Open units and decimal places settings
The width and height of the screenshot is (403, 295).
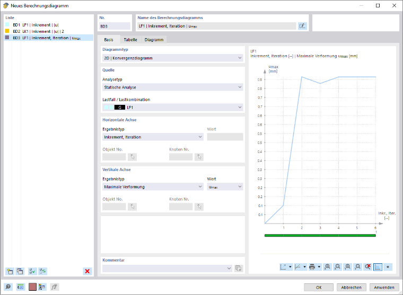(20, 287)
